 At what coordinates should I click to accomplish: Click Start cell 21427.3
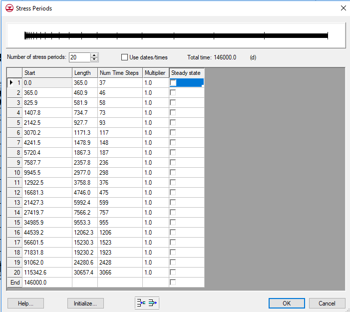click(47, 202)
